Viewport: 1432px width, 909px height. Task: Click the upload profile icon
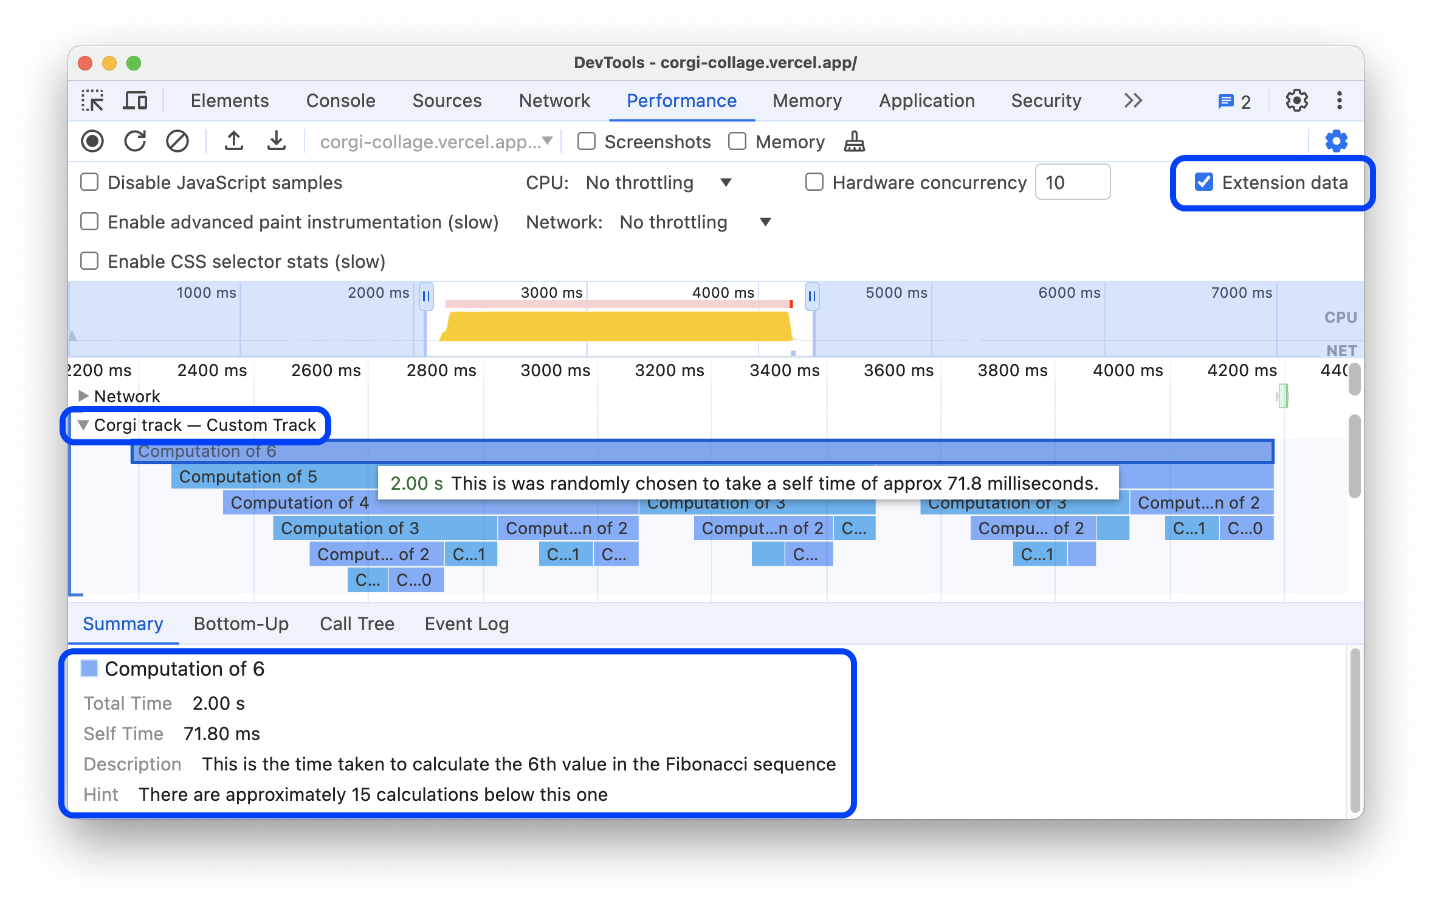point(231,141)
